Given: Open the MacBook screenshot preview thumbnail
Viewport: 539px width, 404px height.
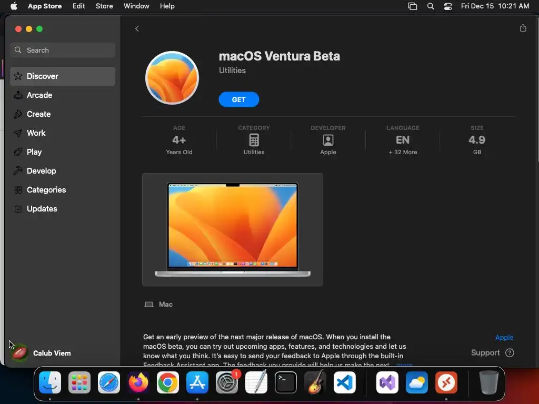Looking at the screenshot, I should (232, 229).
